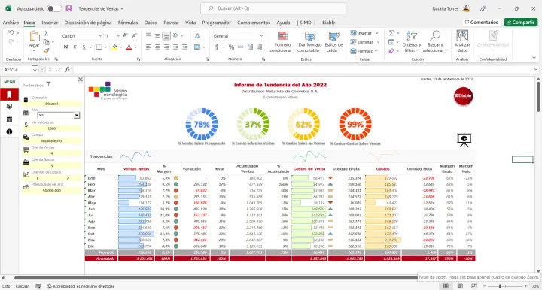Click the save disk icon
This screenshot has width=542, height=290.
[x=69, y=8]
